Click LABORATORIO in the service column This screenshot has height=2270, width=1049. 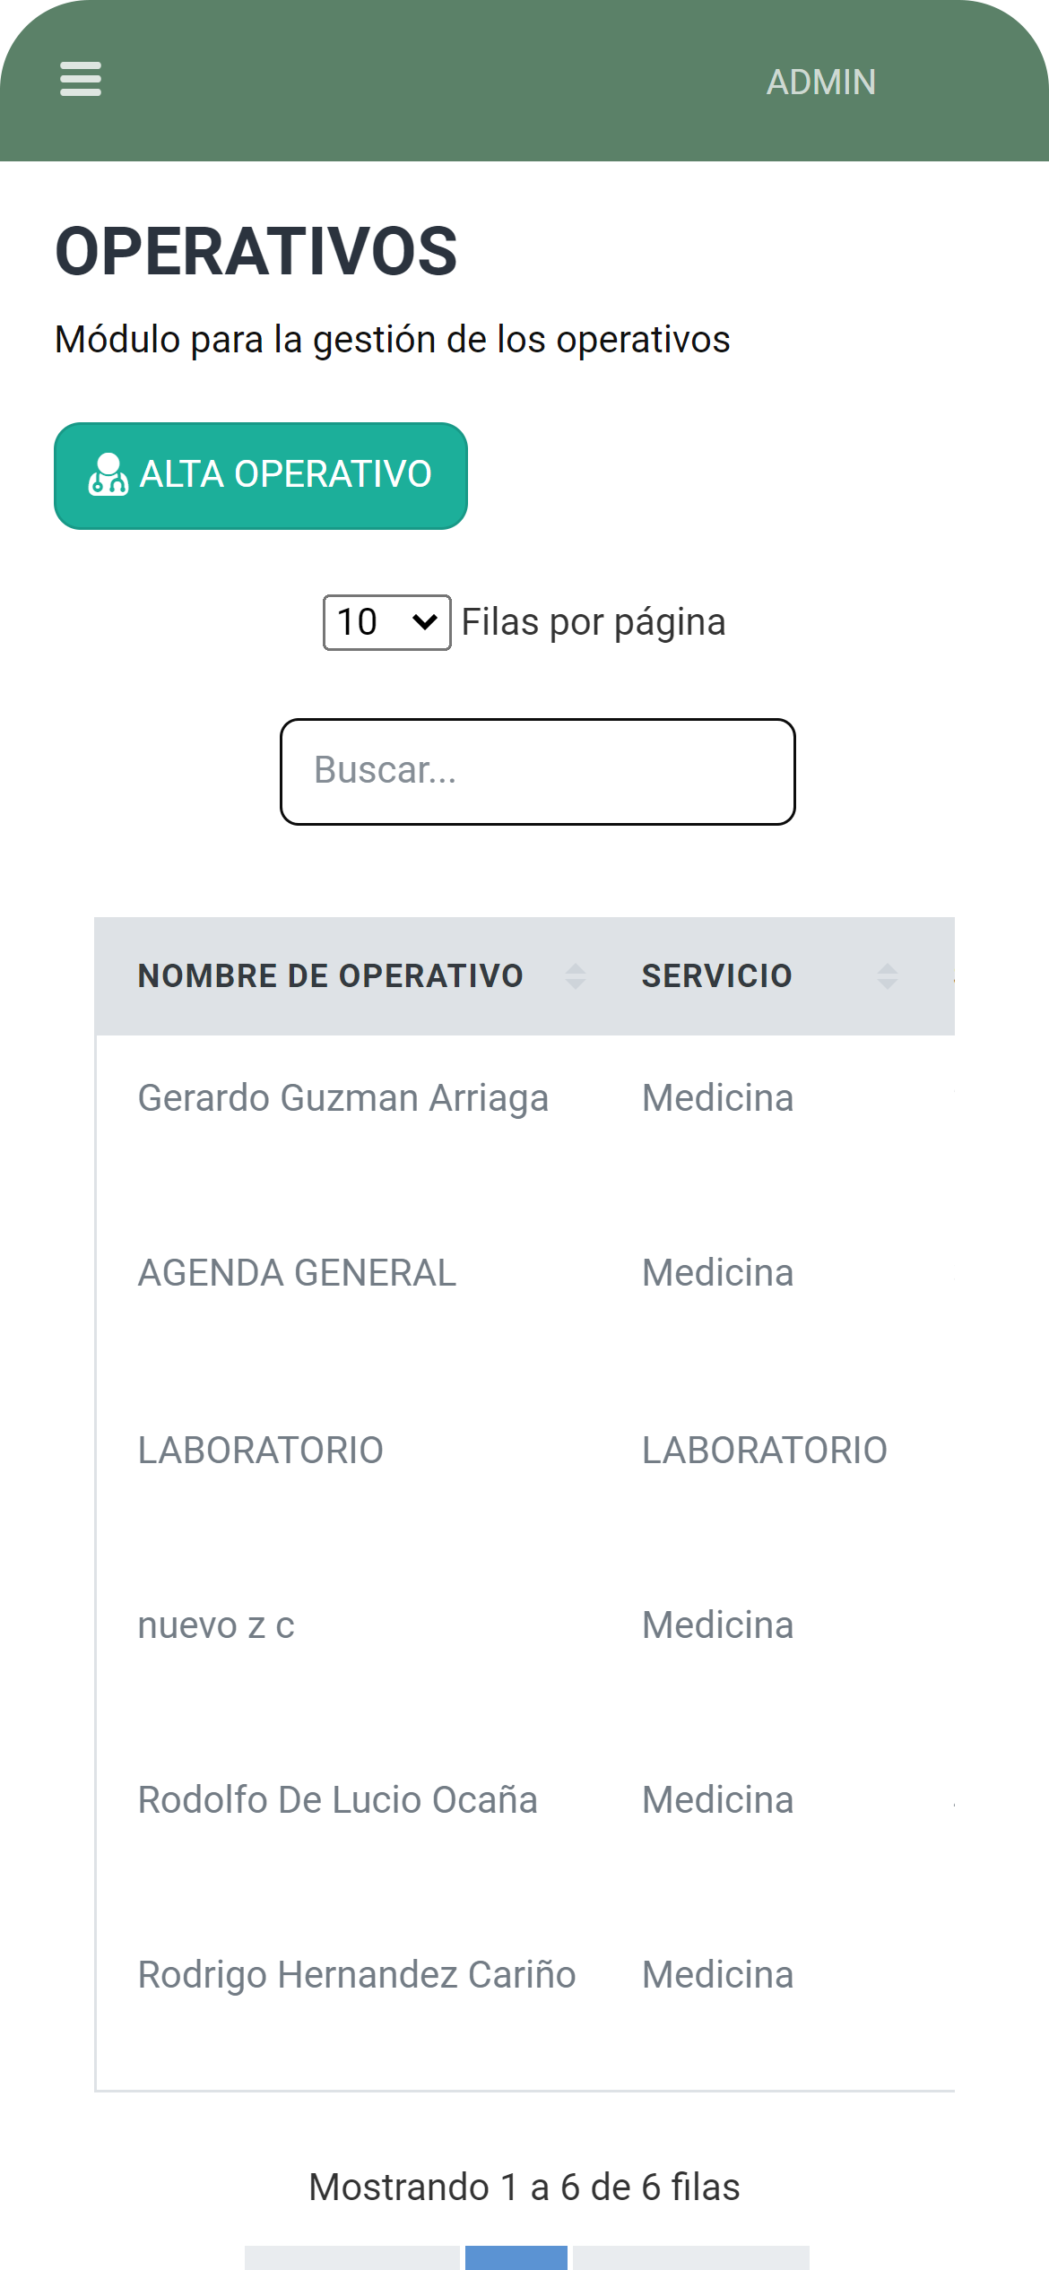pos(764,1450)
